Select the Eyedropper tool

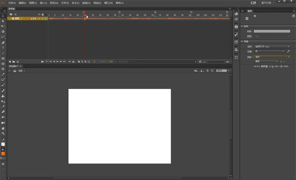[3, 107]
